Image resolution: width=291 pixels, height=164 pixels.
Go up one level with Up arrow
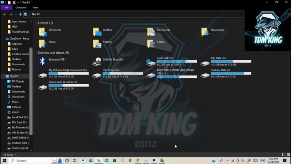point(20,14)
